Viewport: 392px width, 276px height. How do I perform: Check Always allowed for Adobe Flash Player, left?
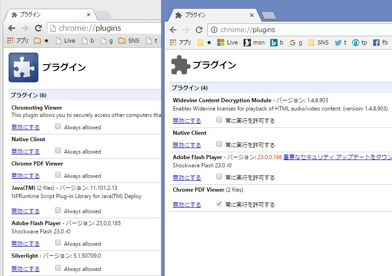[x=58, y=243]
